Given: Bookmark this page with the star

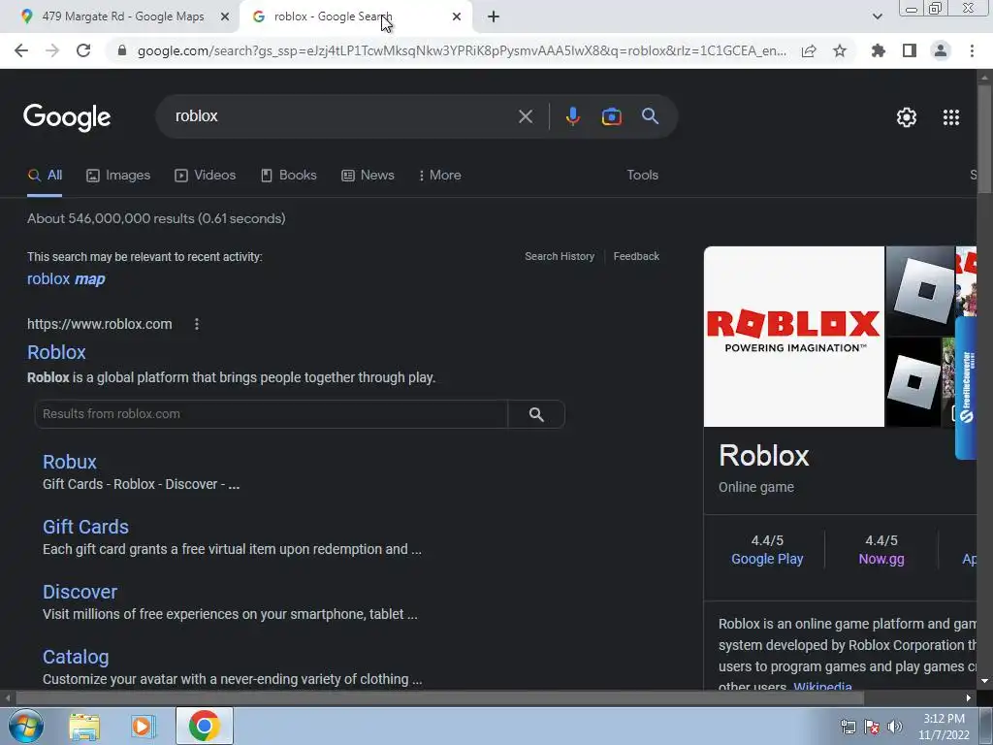Looking at the screenshot, I should (x=840, y=50).
